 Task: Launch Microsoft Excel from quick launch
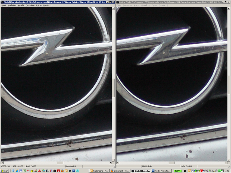[x=24, y=171]
